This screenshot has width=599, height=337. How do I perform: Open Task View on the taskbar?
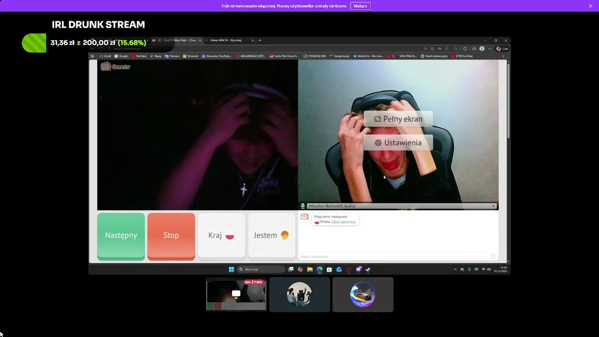click(291, 269)
